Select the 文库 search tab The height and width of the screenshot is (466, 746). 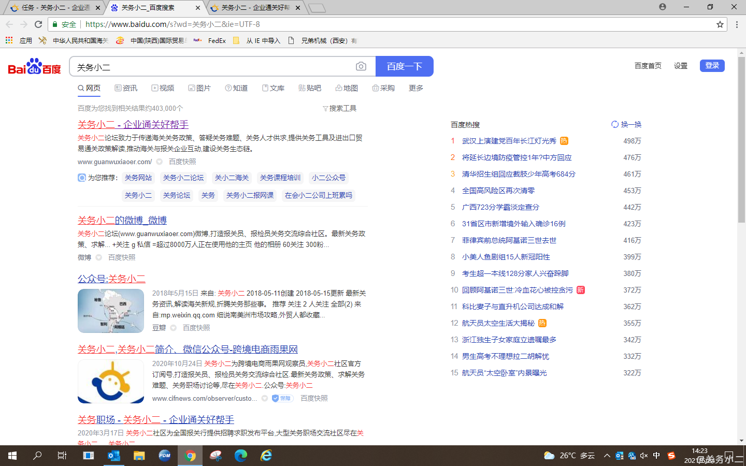coord(273,88)
